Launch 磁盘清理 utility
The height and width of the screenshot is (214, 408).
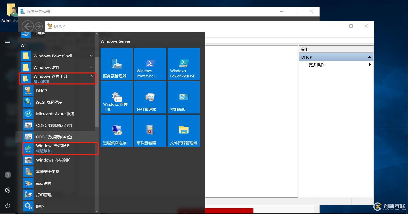click(x=58, y=183)
